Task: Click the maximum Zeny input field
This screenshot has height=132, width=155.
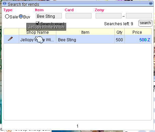Action: click(x=139, y=16)
